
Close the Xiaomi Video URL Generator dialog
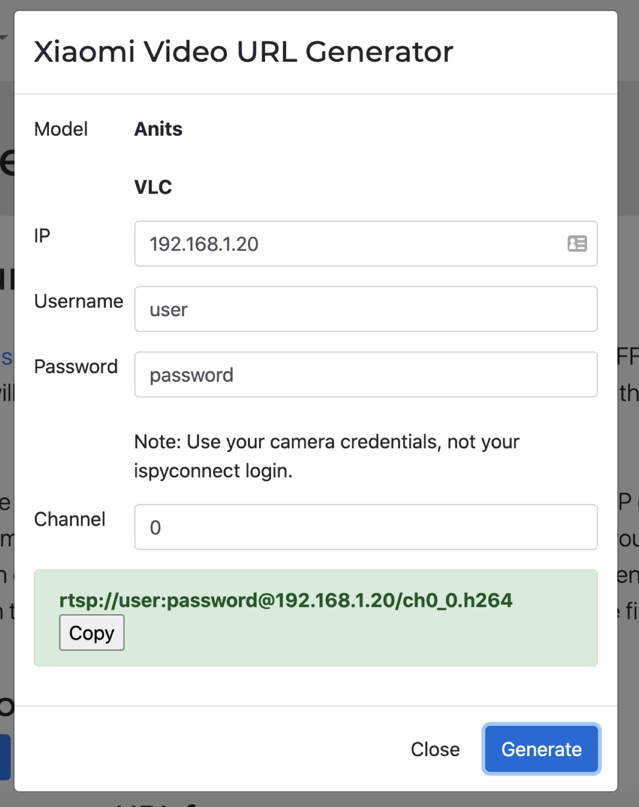pyautogui.click(x=435, y=750)
